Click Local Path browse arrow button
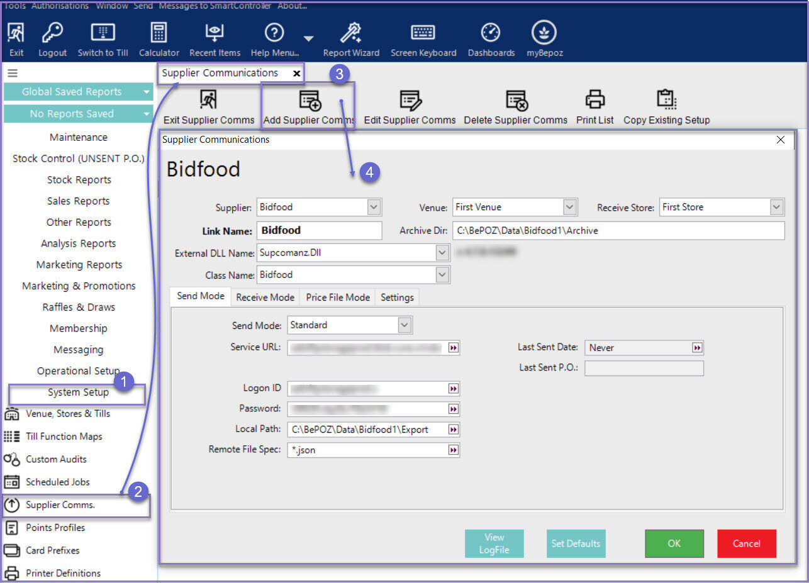809x583 pixels. [x=453, y=430]
